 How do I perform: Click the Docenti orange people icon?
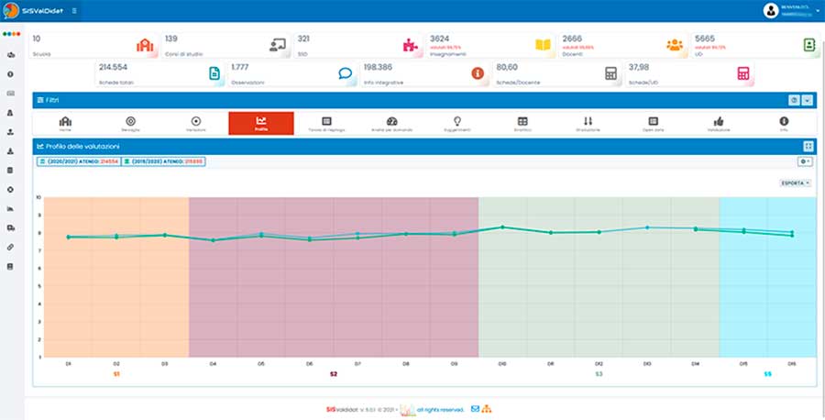pyautogui.click(x=675, y=46)
